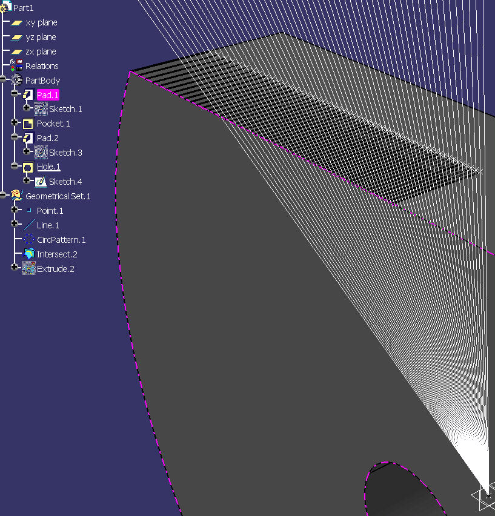Expand the Sketch.4 node
Image resolution: width=495 pixels, height=516 pixels.
coord(27,180)
